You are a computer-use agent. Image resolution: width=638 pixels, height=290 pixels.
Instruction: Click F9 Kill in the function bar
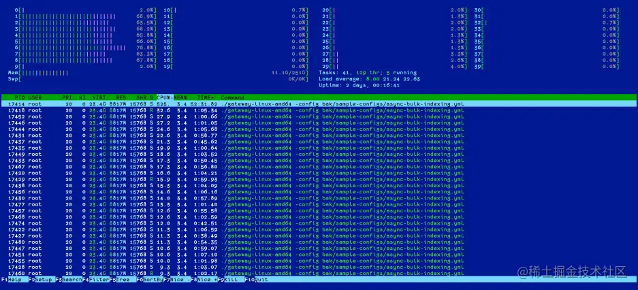pyautogui.click(x=231, y=280)
